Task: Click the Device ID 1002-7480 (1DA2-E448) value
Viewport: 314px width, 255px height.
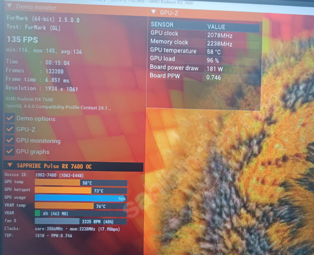Action: click(x=60, y=175)
